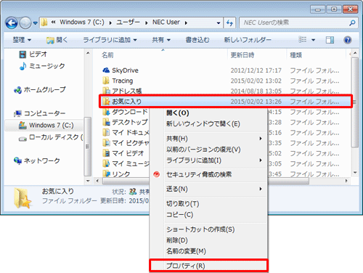The height and width of the screenshot is (273, 363).
Task: Click the Tracing folder icon
Action: [106, 81]
